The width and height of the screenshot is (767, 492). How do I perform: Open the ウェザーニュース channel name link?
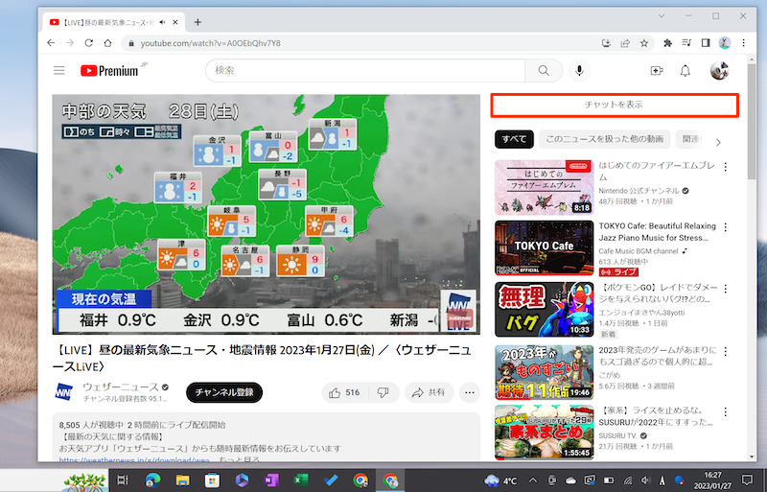point(120,387)
